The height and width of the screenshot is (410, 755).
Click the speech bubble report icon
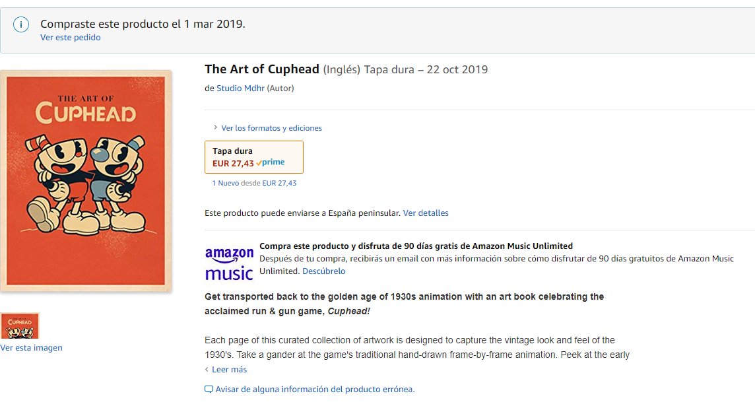click(209, 390)
